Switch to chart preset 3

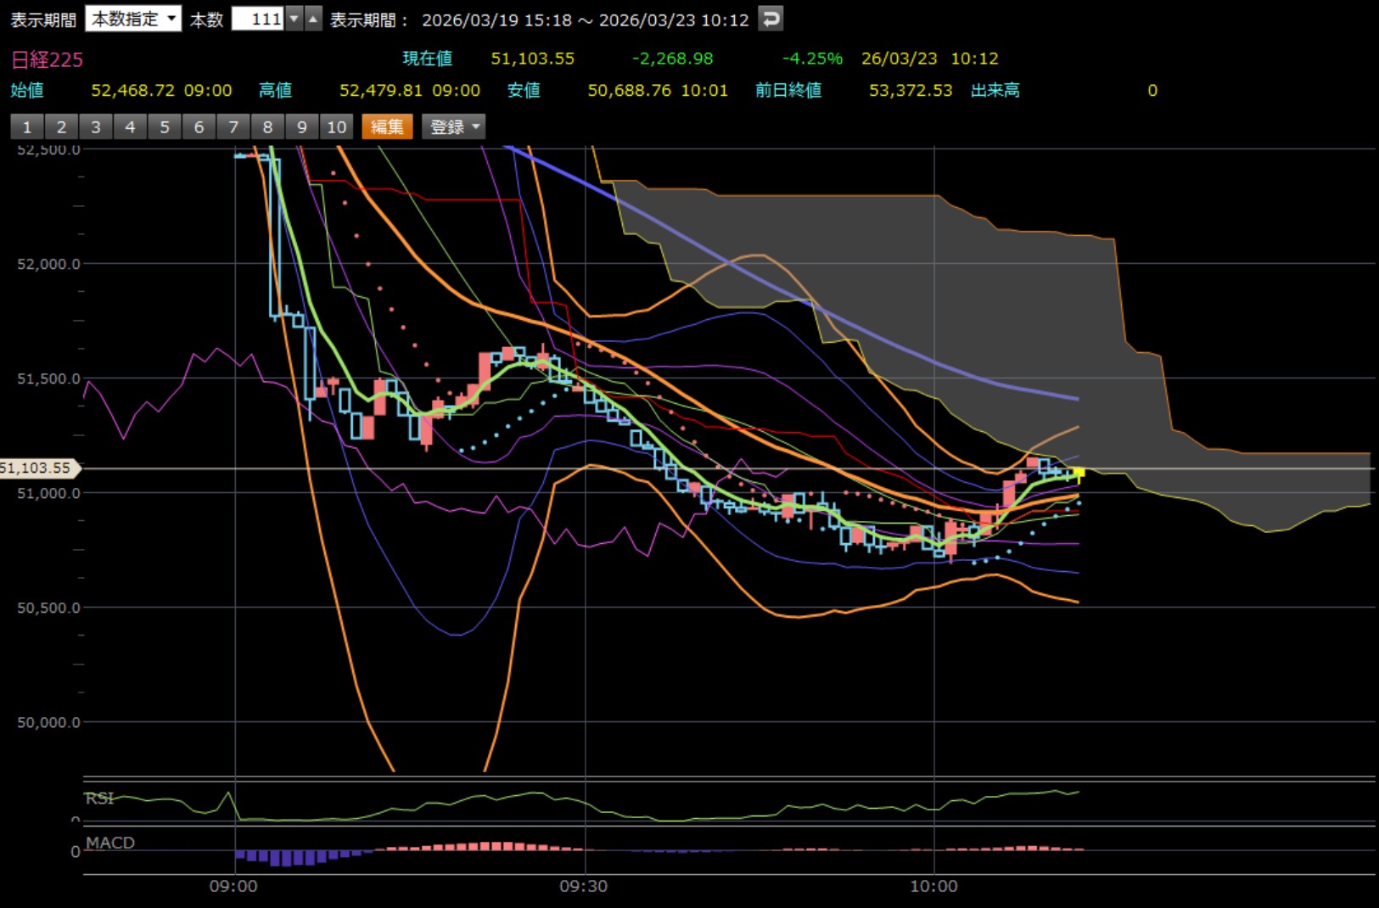coord(96,127)
